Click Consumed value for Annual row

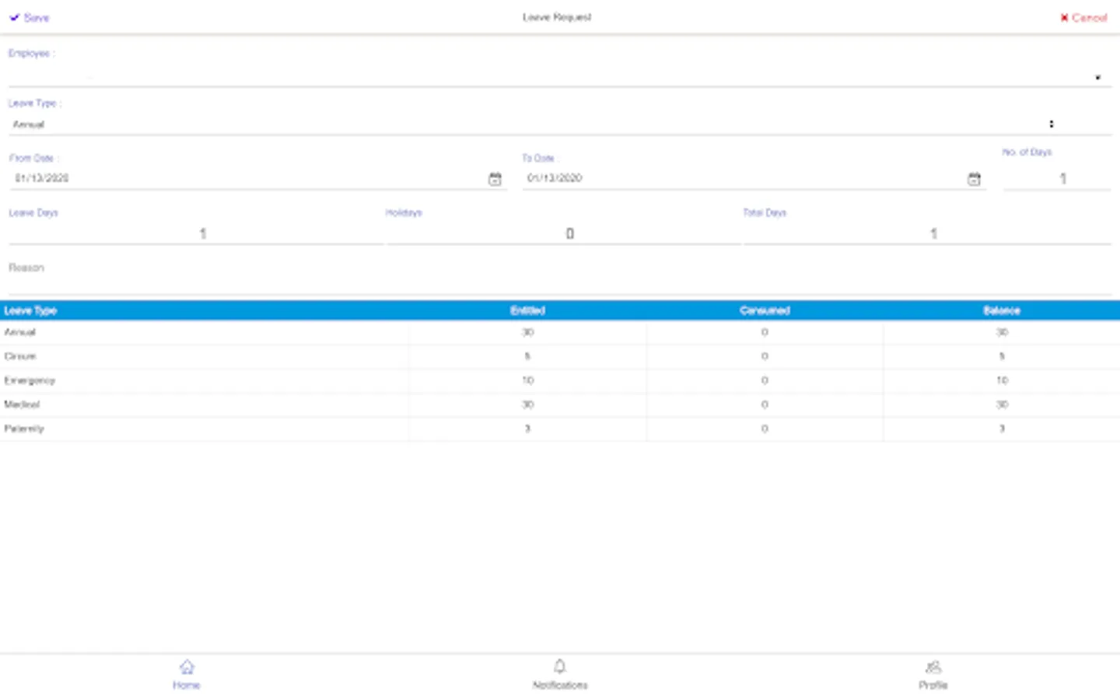point(765,332)
